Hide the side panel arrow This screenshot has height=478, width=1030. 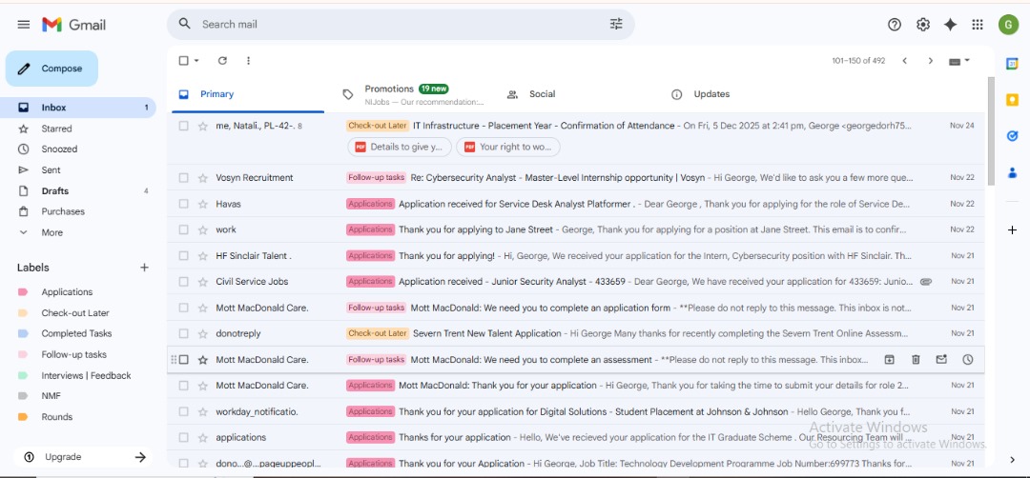click(1012, 460)
